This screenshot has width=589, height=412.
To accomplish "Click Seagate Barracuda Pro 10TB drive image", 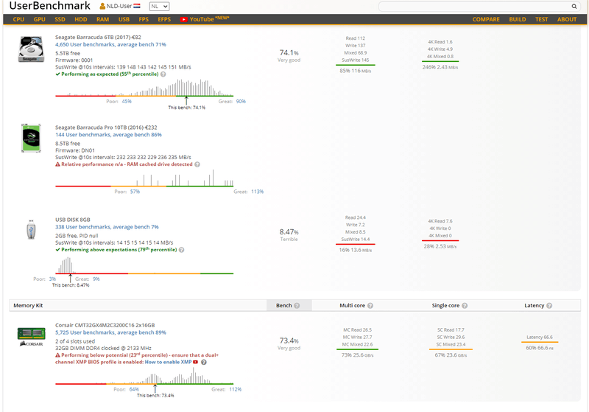I will coord(31,139).
